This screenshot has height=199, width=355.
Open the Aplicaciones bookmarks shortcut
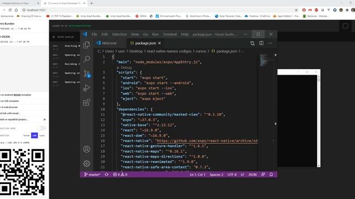coord(7,16)
